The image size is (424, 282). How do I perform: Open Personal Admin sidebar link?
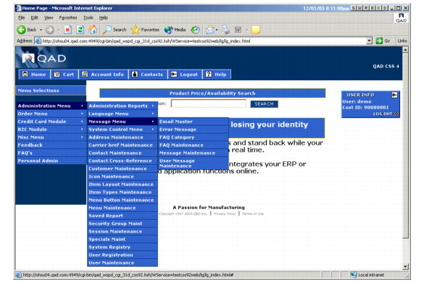[51, 161]
